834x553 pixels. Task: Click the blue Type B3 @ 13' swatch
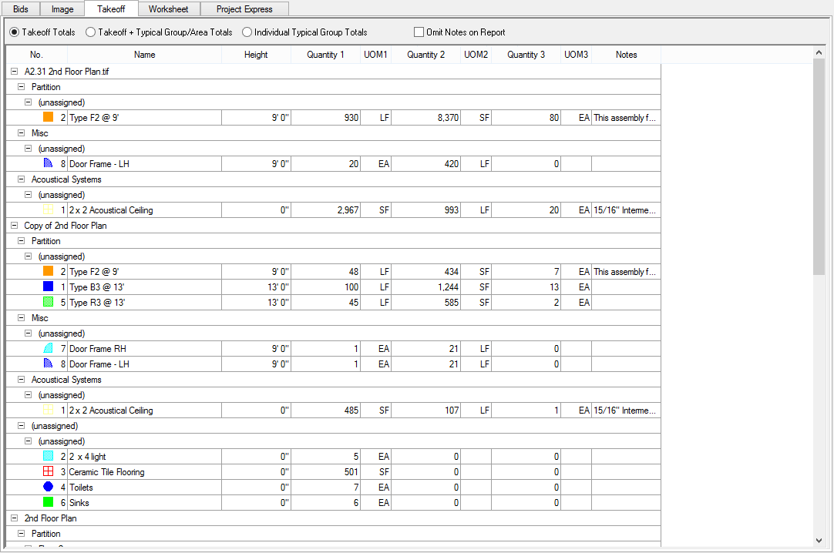pyautogui.click(x=49, y=287)
